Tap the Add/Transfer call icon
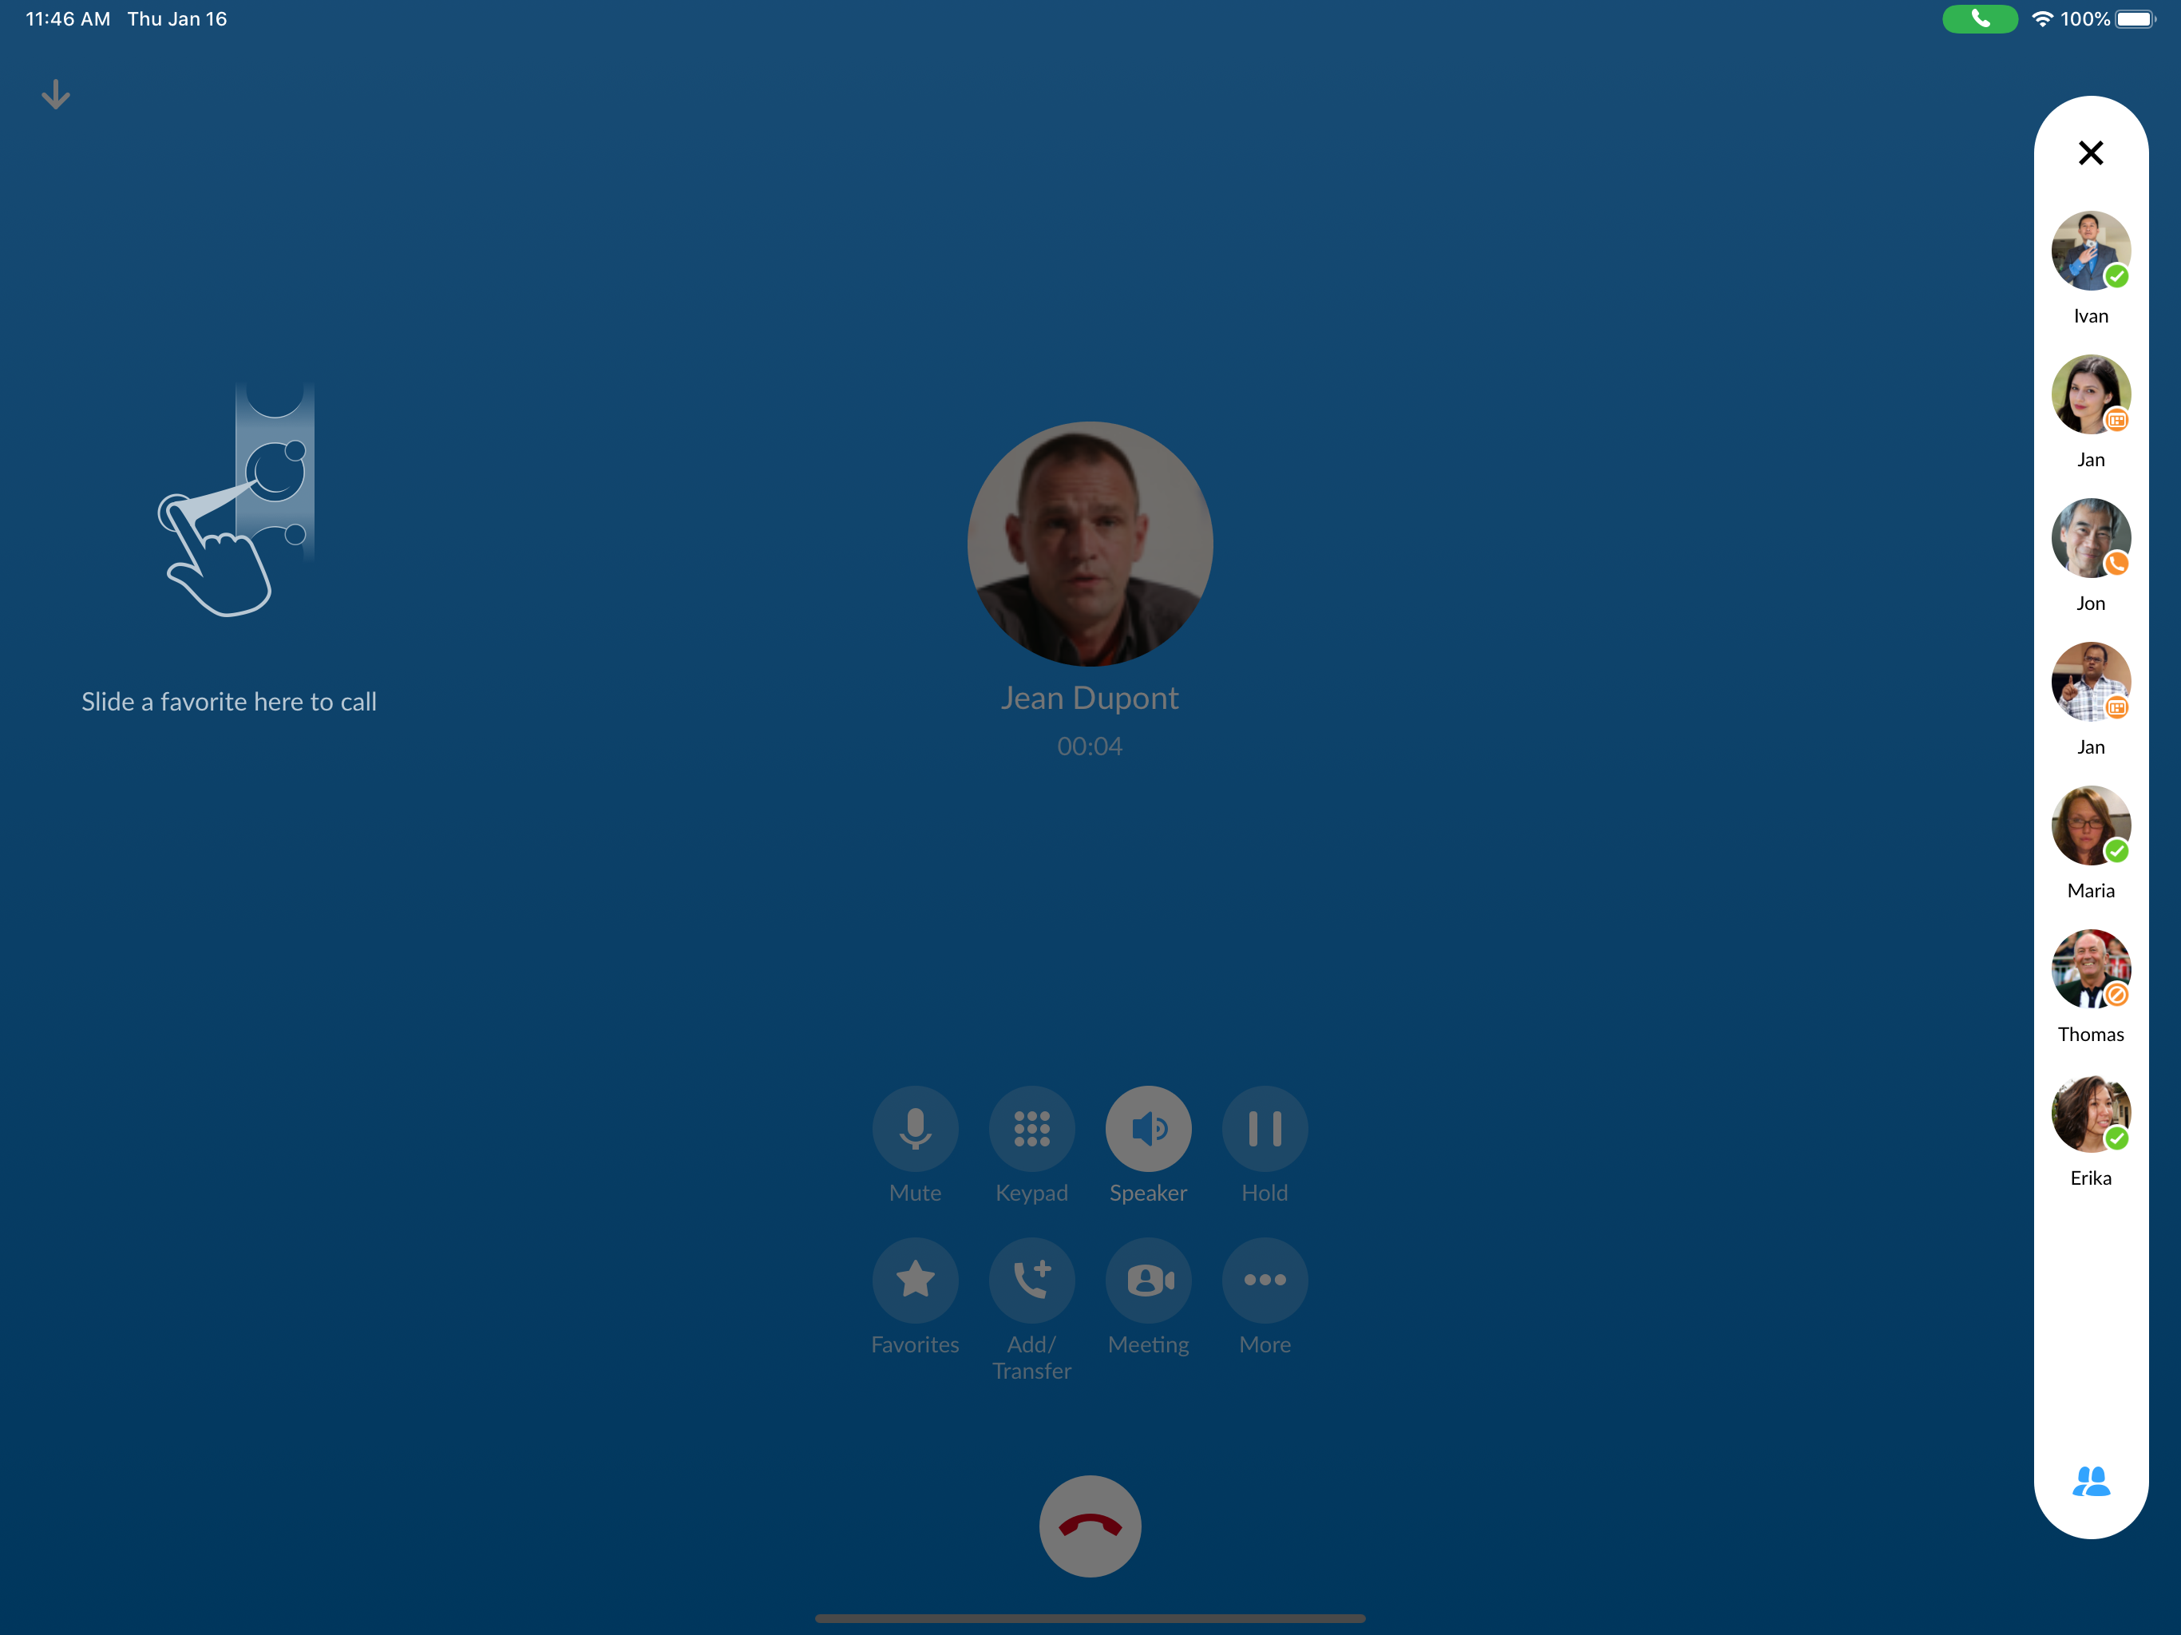Viewport: 2181px width, 1635px height. (1031, 1280)
